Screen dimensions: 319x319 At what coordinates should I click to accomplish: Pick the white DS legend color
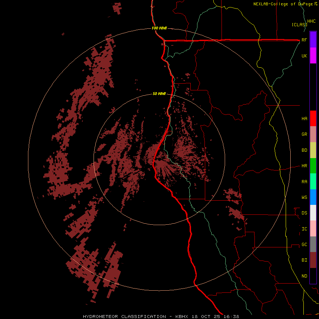[x=313, y=213]
